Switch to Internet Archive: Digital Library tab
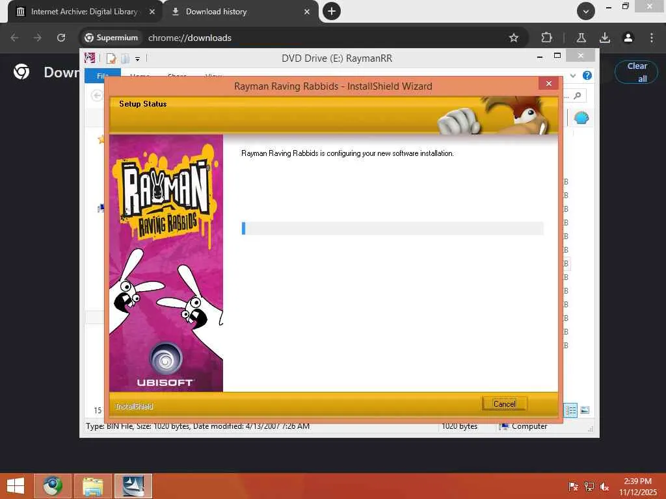The image size is (666, 499). pyautogui.click(x=84, y=12)
